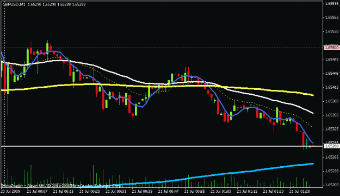Image resolution: width=340 pixels, height=196 pixels.
Task: Click the 21 Jul 00:23 time label
Action: tap(90, 191)
